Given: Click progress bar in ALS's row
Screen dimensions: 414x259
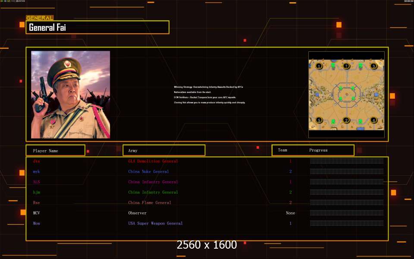Looking at the screenshot, I should [x=347, y=182].
